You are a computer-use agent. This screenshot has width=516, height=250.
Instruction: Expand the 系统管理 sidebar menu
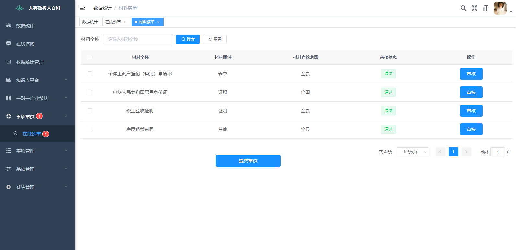(x=37, y=187)
